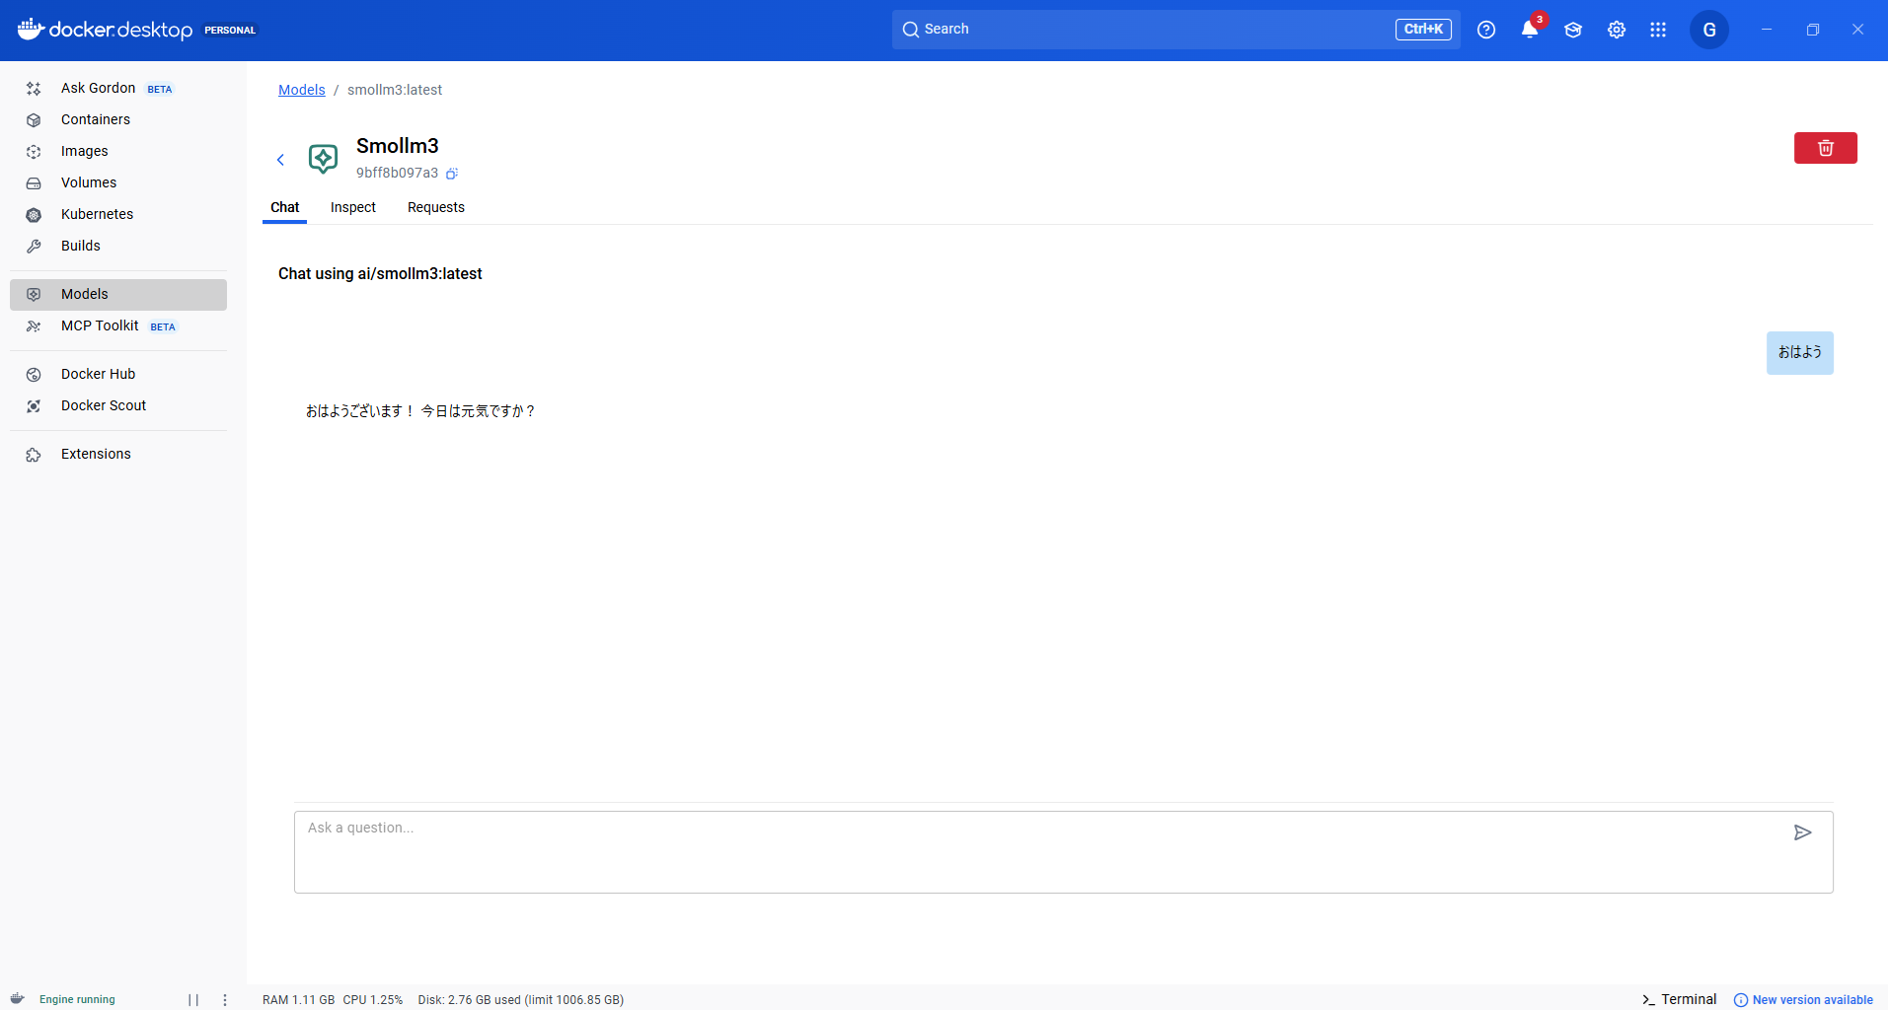The width and height of the screenshot is (1888, 1010).
Task: Go to the Images section
Action: 118,152
